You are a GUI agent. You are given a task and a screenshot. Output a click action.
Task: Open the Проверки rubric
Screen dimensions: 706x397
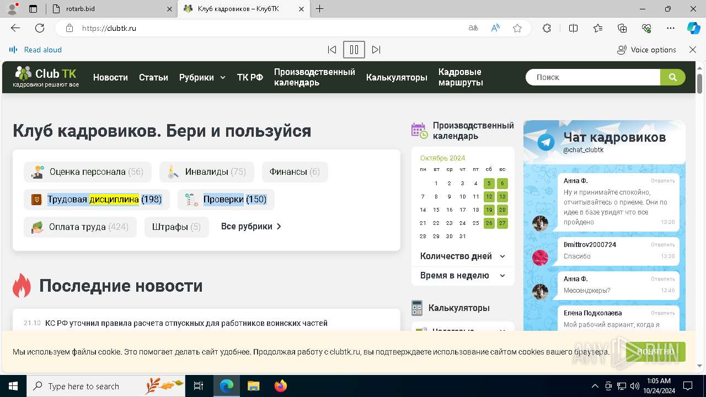point(226,200)
